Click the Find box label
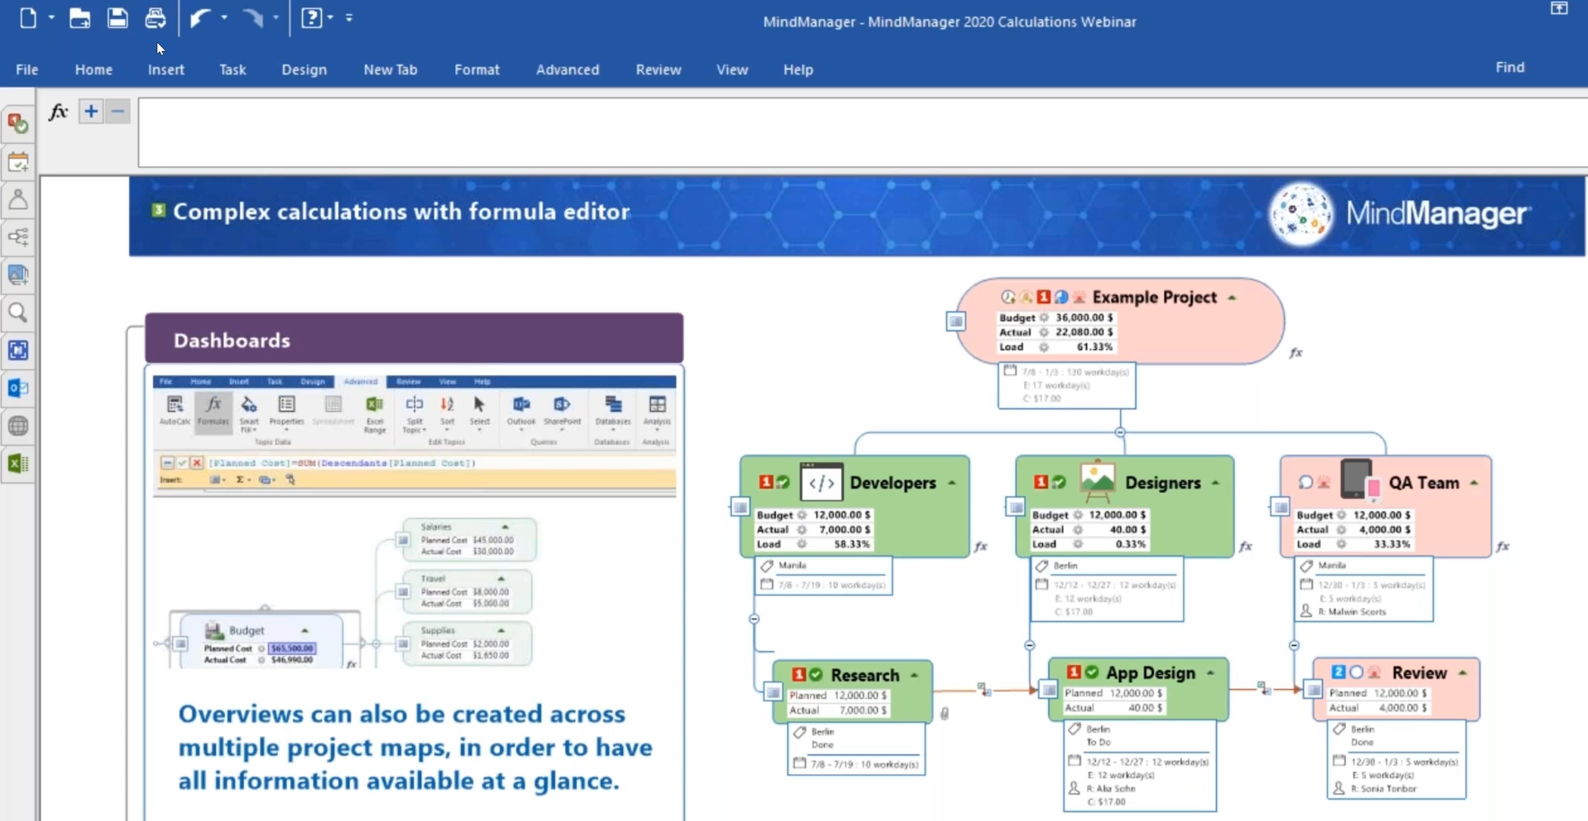Screen dimensions: 1588x821 pyautogui.click(x=1510, y=67)
